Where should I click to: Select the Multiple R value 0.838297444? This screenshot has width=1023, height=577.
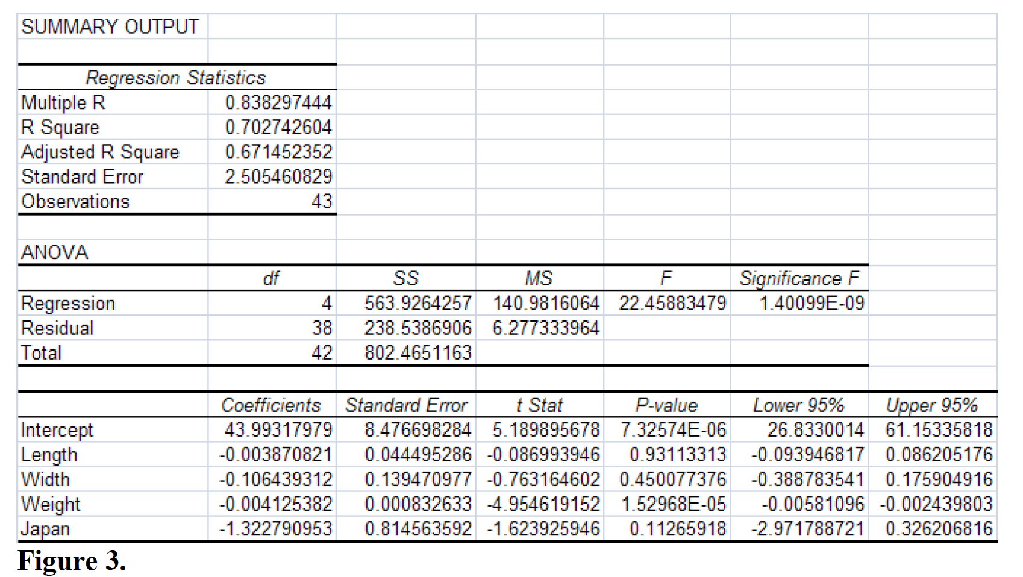coord(277,102)
